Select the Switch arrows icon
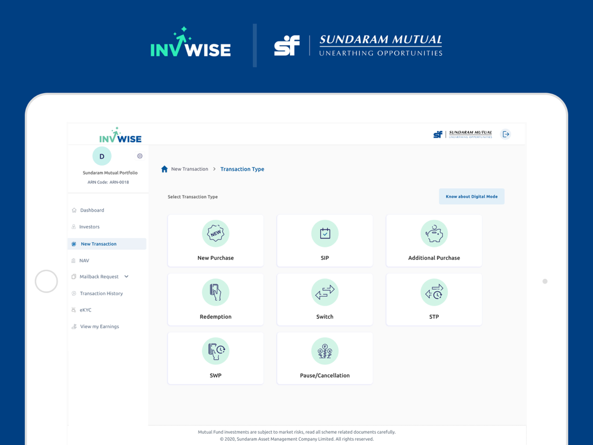593x445 pixels. tap(325, 292)
